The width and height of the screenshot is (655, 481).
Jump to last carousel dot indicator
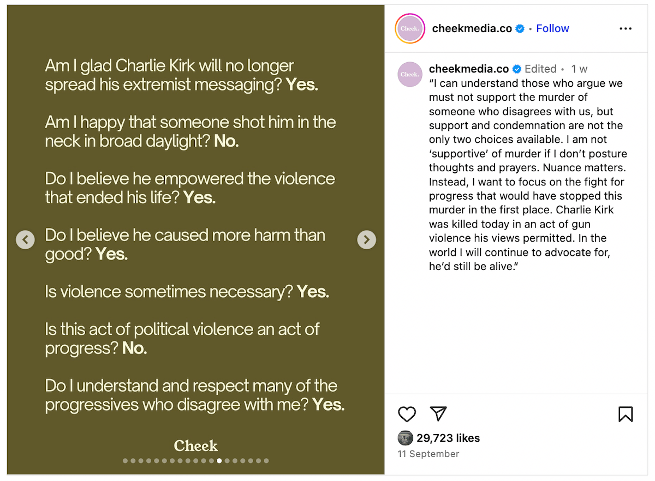click(x=266, y=461)
